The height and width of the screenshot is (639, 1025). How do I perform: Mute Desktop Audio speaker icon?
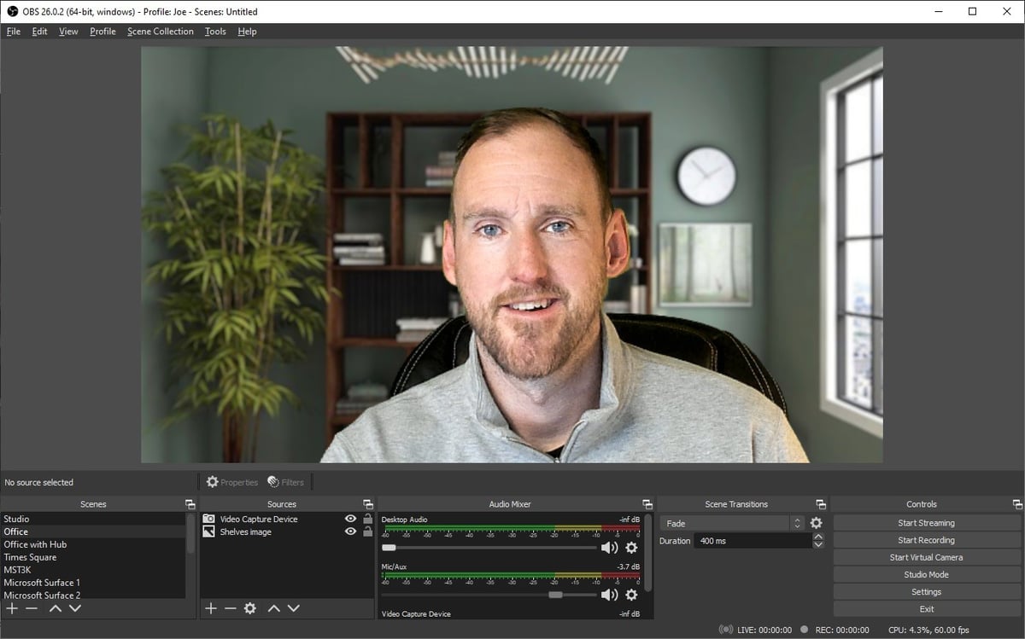(608, 548)
